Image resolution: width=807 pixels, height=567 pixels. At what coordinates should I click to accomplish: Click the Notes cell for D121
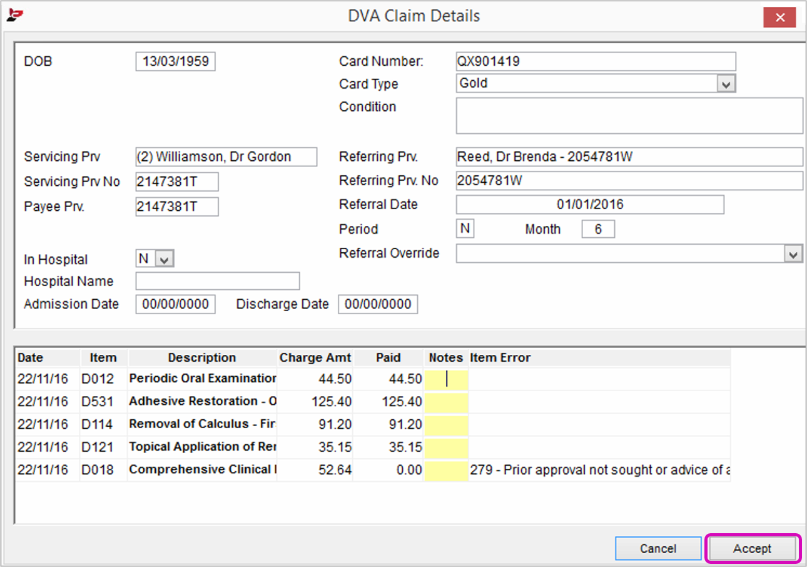446,447
